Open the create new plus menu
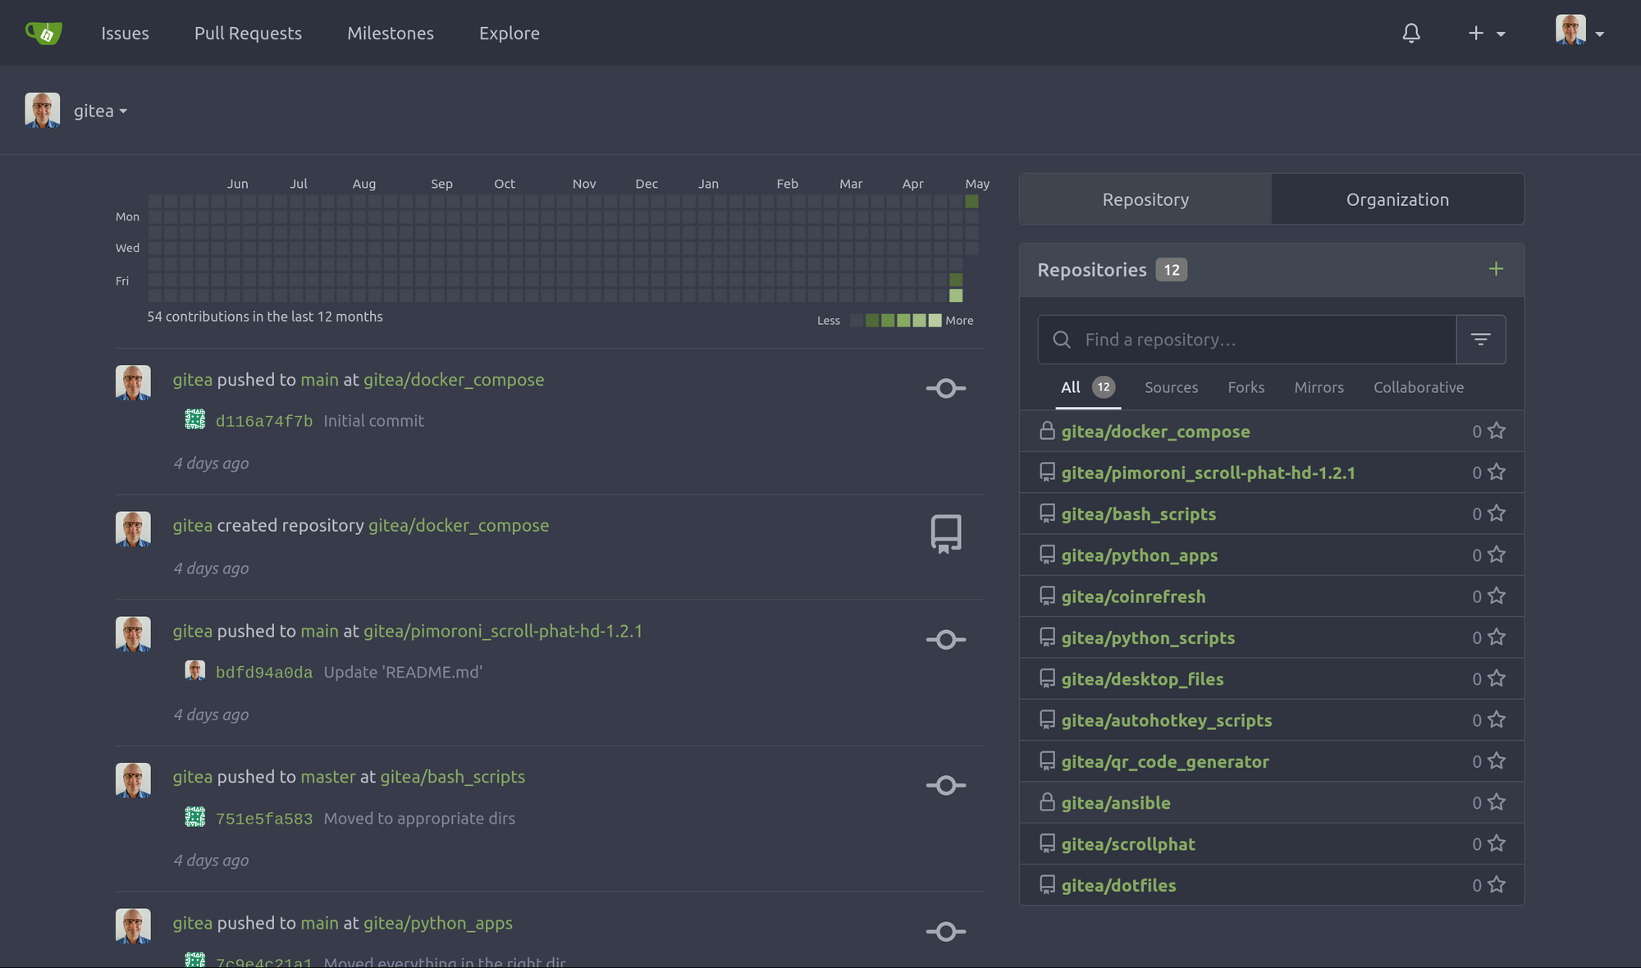The width and height of the screenshot is (1641, 968). click(x=1486, y=33)
